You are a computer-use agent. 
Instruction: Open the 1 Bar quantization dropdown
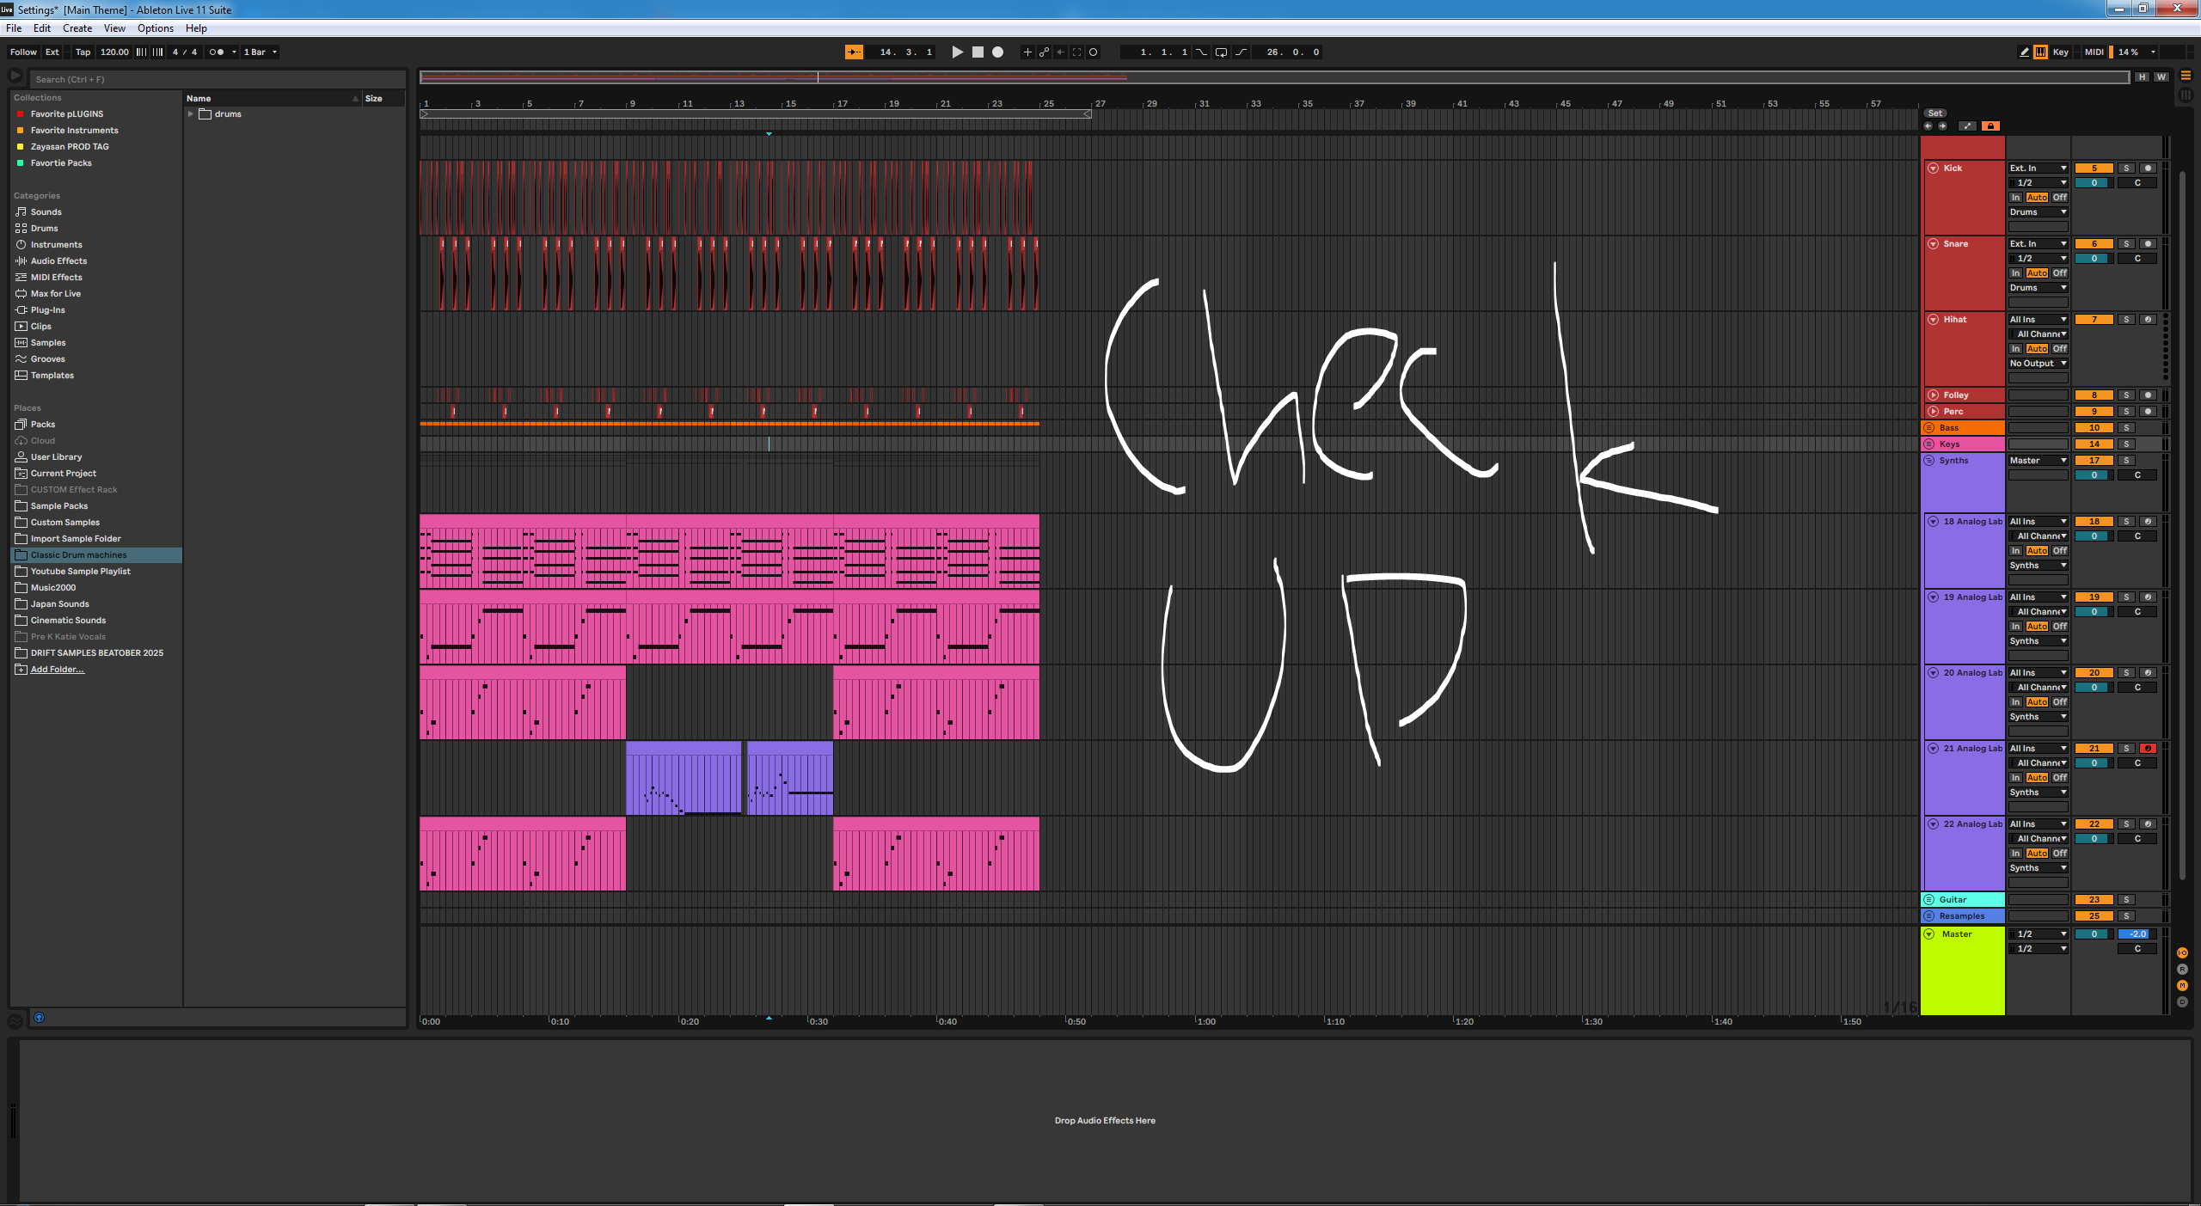coord(261,52)
